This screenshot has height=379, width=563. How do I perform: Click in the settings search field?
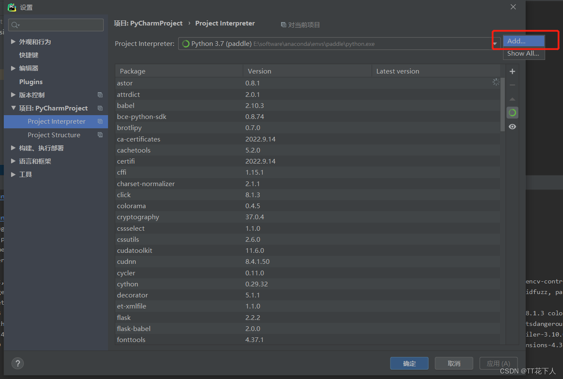click(56, 25)
